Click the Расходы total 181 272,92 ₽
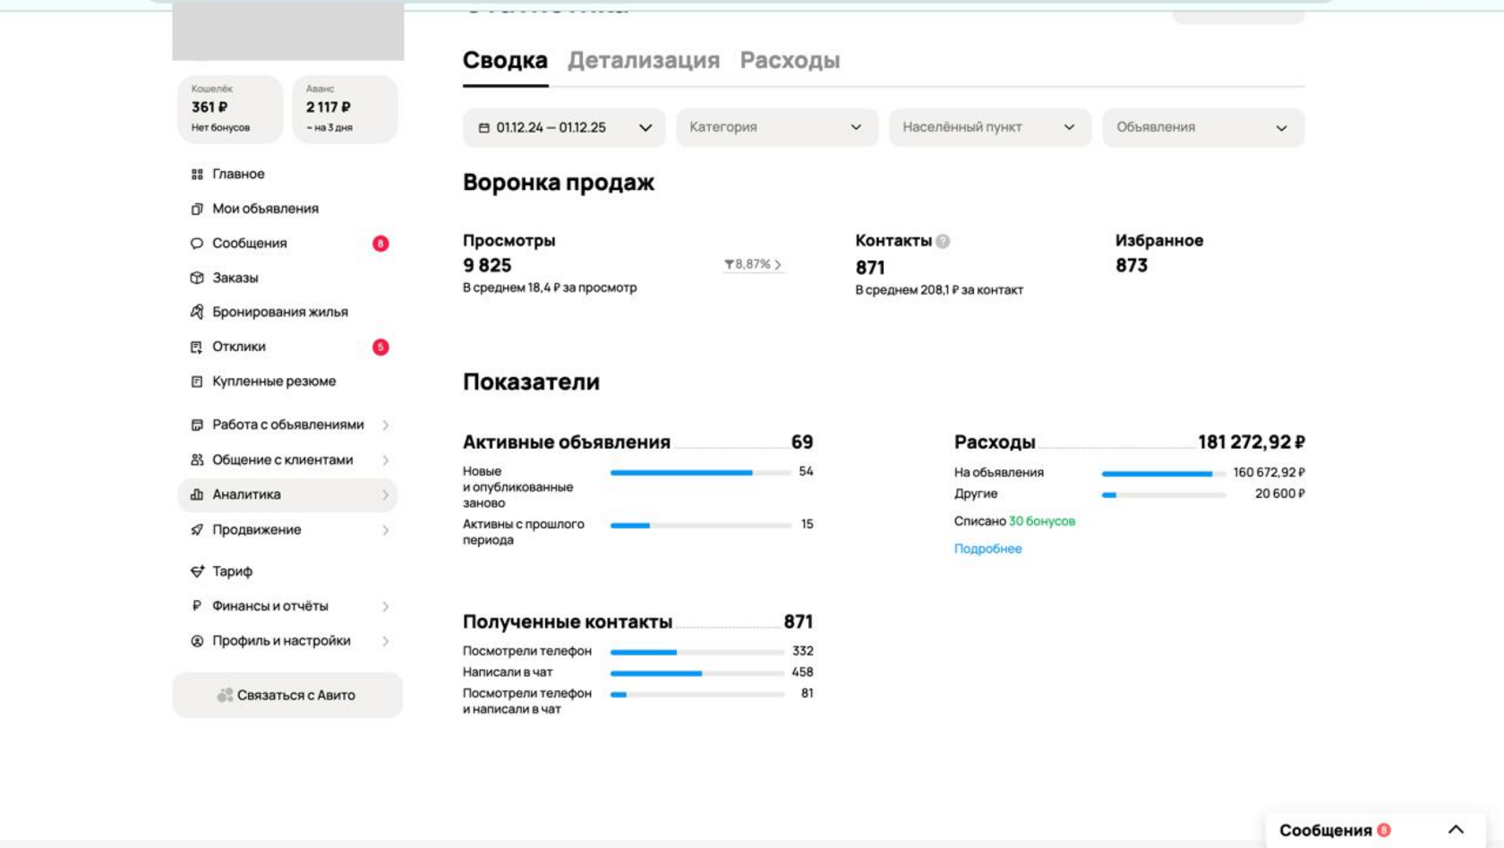The image size is (1504, 848). [x=1252, y=442]
